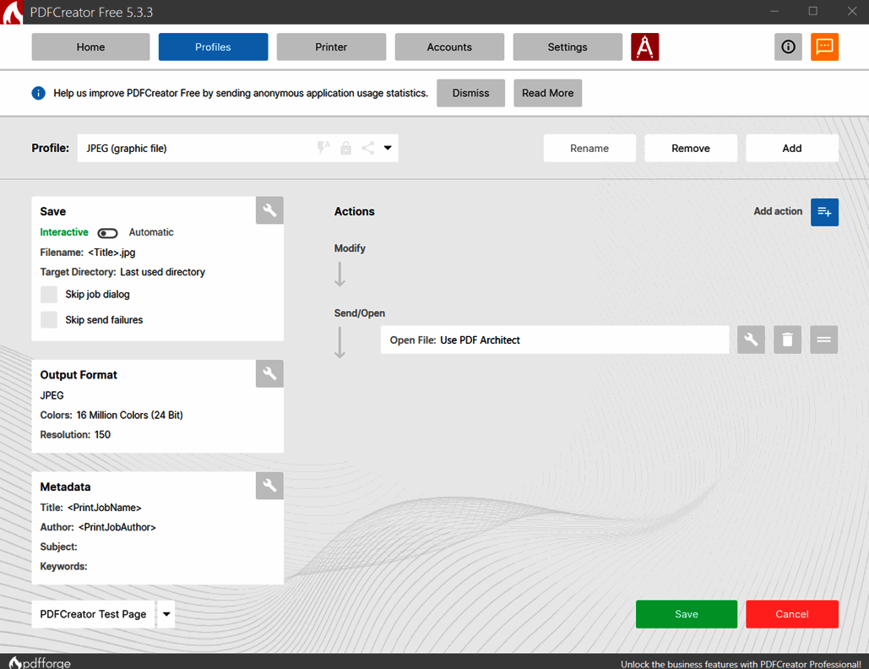This screenshot has height=669, width=869.
Task: Click the Resolution: 150 text
Action: pyautogui.click(x=75, y=434)
